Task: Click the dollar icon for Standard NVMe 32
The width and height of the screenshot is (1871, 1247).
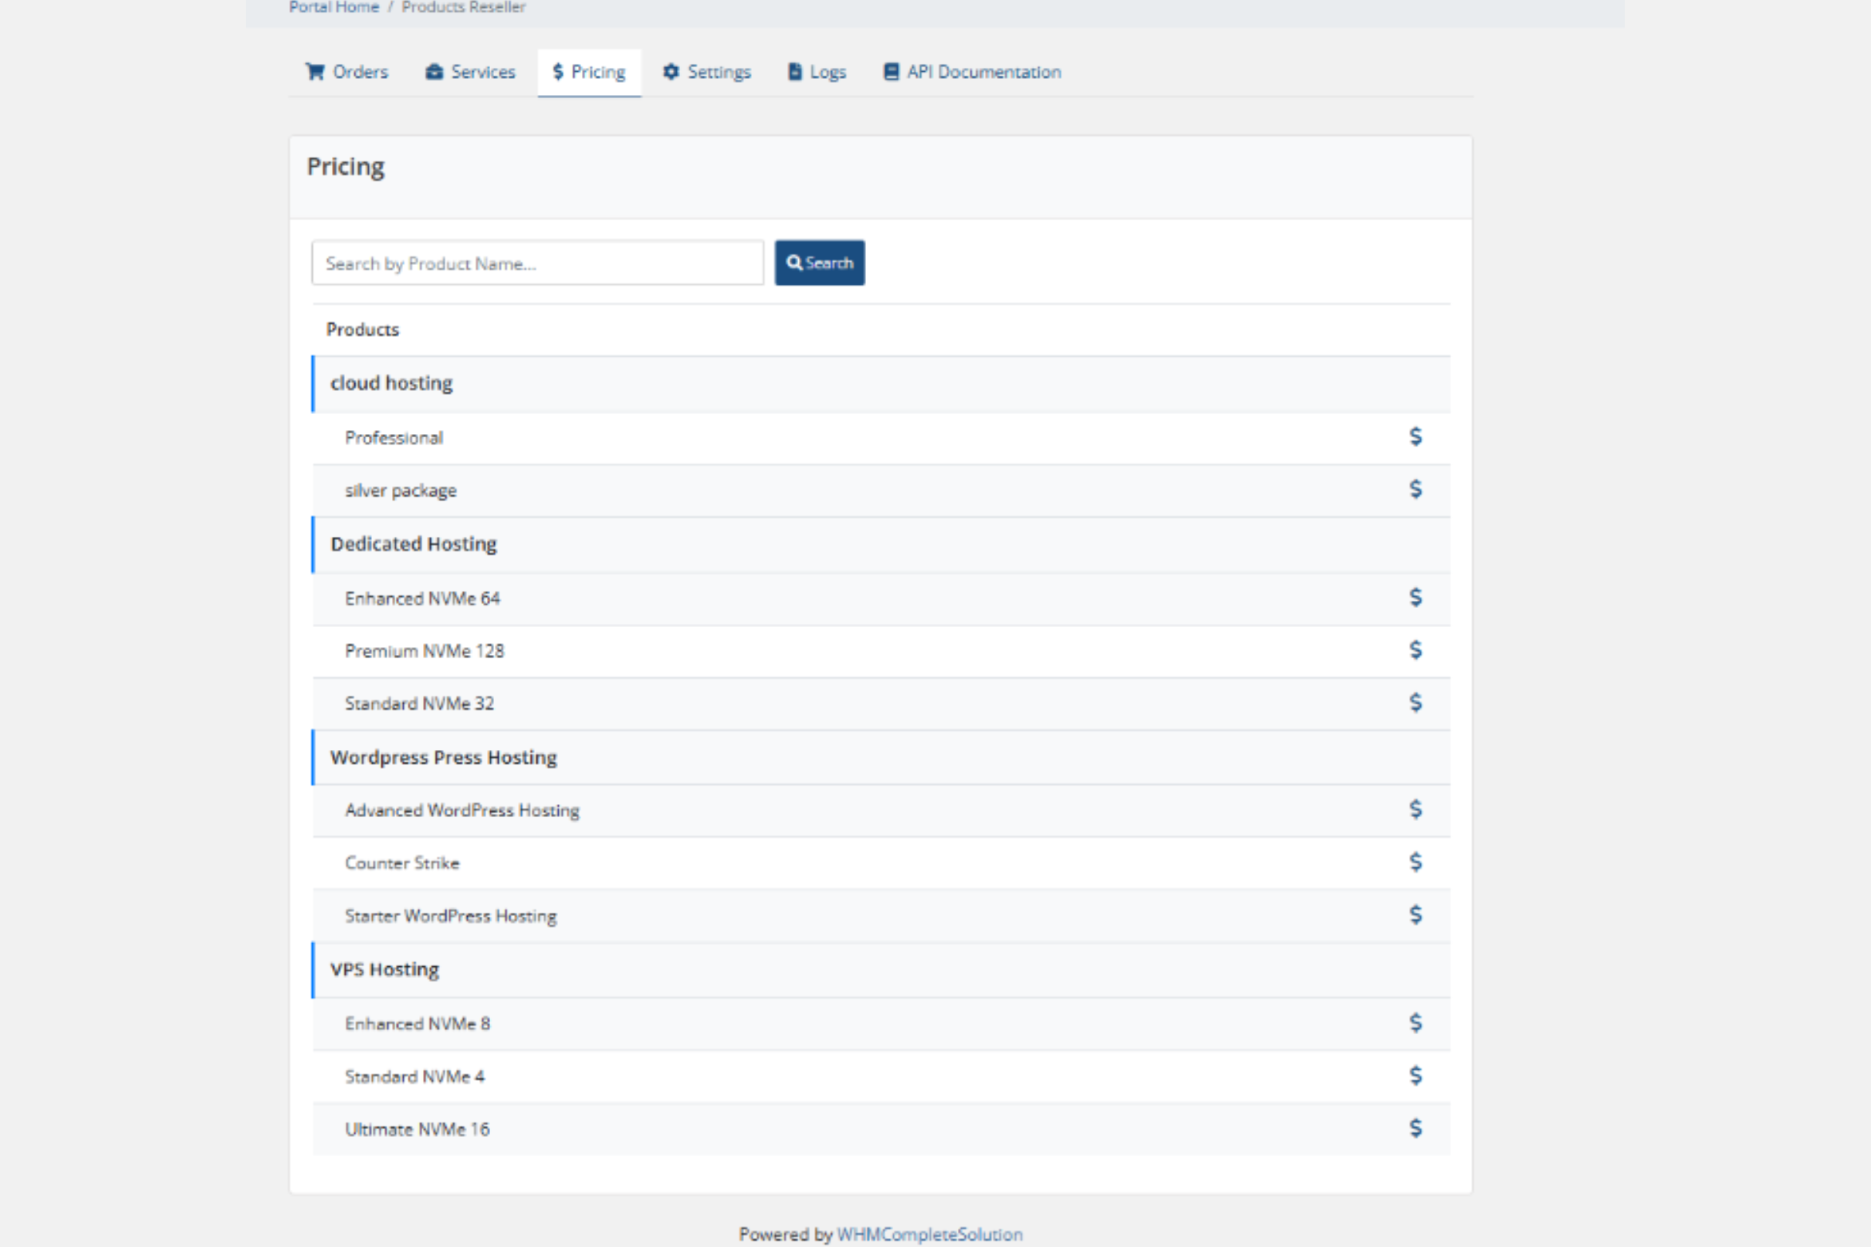Action: [1414, 703]
